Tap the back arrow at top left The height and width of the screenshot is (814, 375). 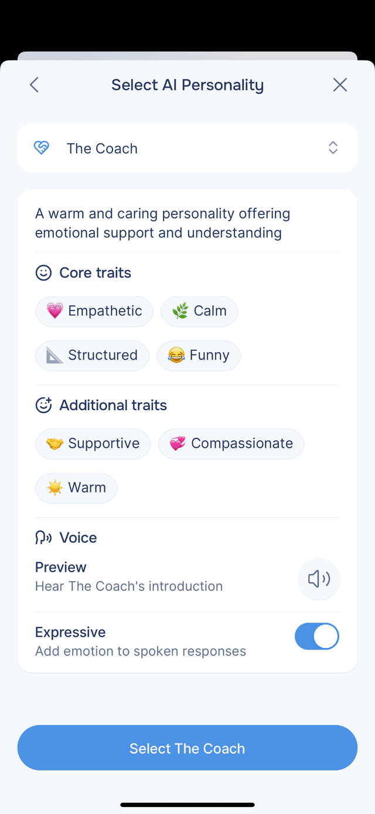click(34, 85)
